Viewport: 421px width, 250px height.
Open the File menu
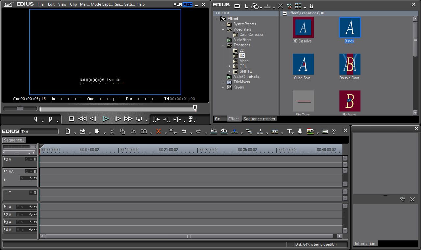[40, 4]
